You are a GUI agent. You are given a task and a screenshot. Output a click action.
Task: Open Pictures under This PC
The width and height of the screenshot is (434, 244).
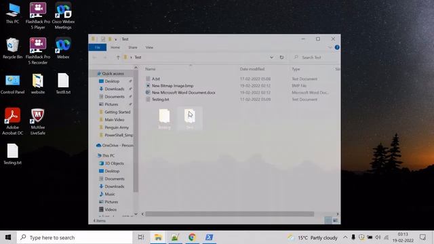coord(111,202)
